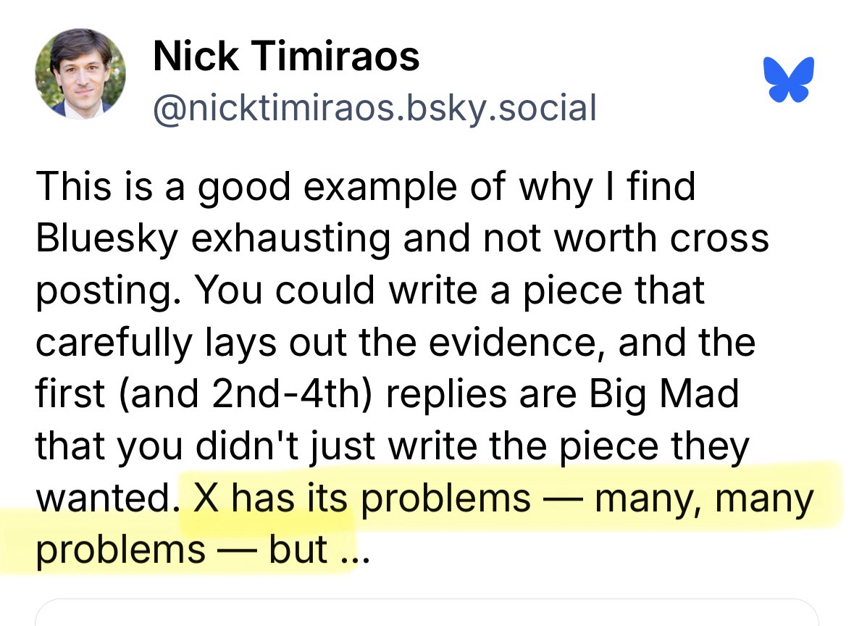Click the display name Nick Timiraos
854x626 pixels.
[x=286, y=56]
